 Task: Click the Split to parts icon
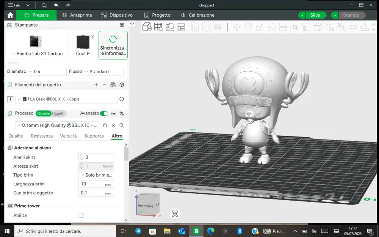(206, 27)
